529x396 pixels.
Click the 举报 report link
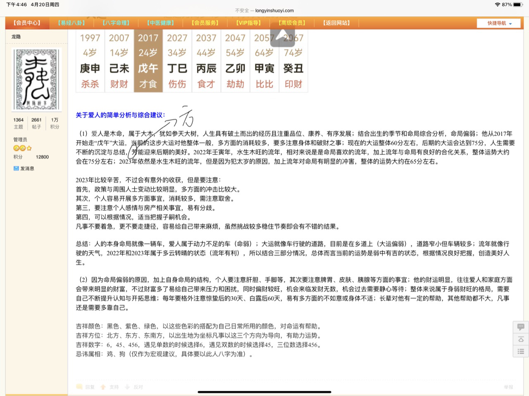click(x=508, y=387)
